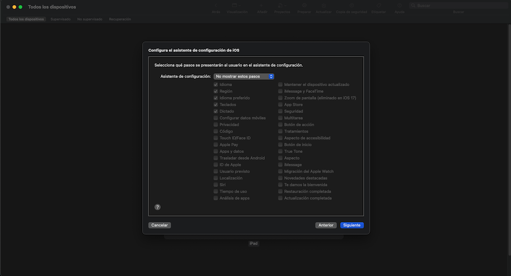Viewport: 511px width, 276px height.
Task: Toggle the True Tone checkbox
Action: coord(280,151)
